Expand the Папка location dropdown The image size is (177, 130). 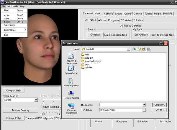pos(129,49)
